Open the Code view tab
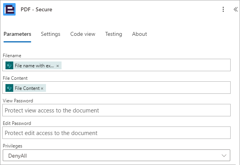The image size is (240, 165). [83, 34]
